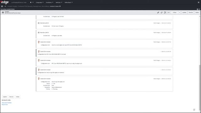Screen dimensions: 201x113
Task: Open the Write Back menu
Action: (68, 2)
